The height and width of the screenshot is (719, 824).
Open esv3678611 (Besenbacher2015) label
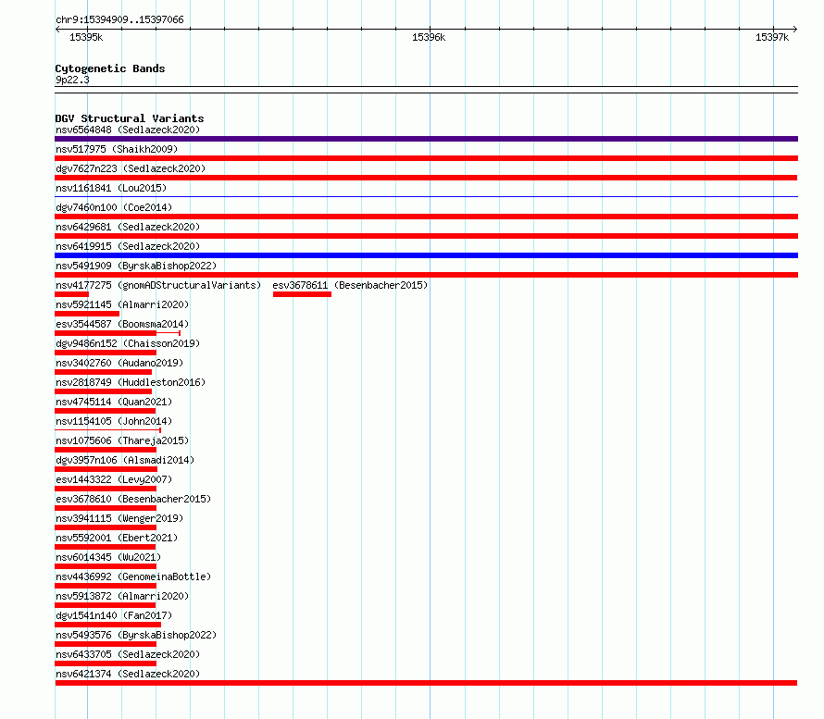pos(350,285)
